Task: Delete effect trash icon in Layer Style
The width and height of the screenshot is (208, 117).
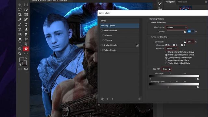Action: tap(139, 99)
